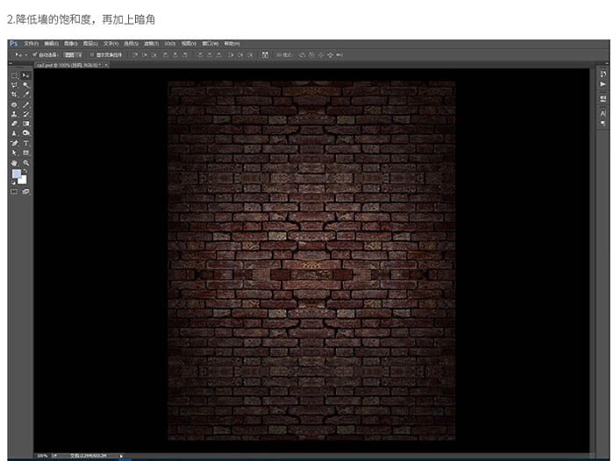Image resolution: width=614 pixels, height=461 pixels.
Task: Click the foreground color swatch
Action: (x=16, y=174)
